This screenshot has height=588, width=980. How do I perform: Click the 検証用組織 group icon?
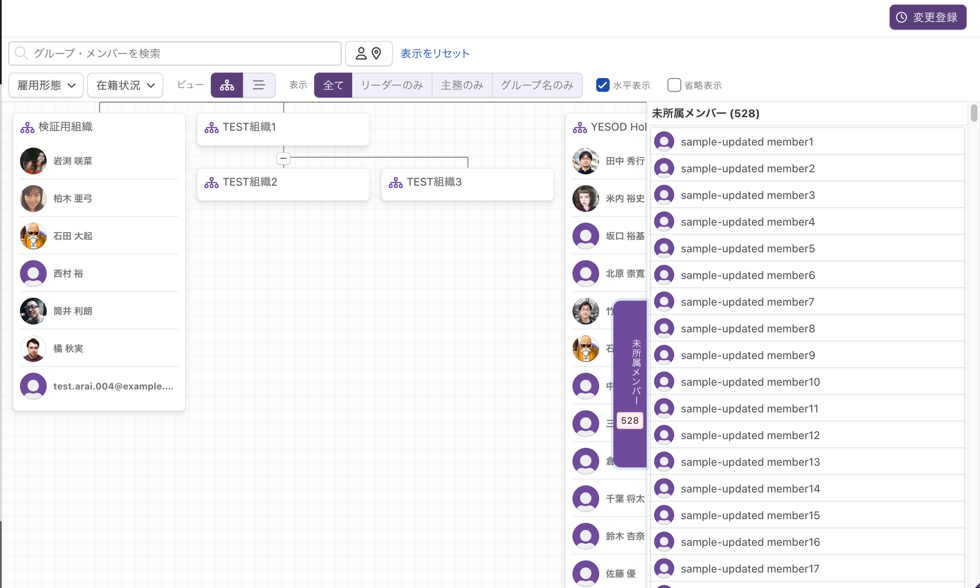27,127
